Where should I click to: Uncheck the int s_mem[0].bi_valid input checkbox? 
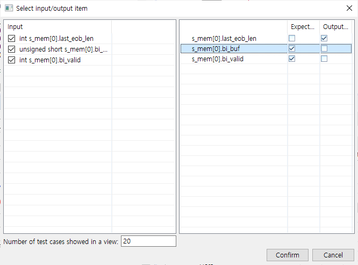[11, 60]
